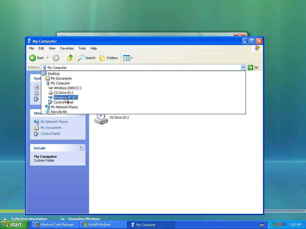This screenshot has height=229, width=306.
Task: Click the first system tray icon
Action: (273, 225)
